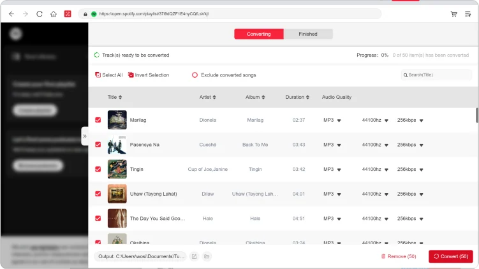Click the Select All label

click(112, 75)
